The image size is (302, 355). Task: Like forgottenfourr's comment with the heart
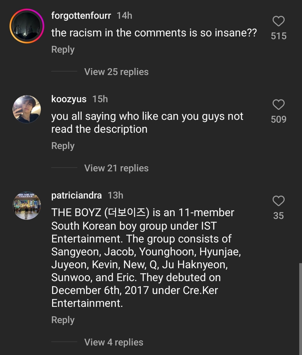tap(278, 21)
